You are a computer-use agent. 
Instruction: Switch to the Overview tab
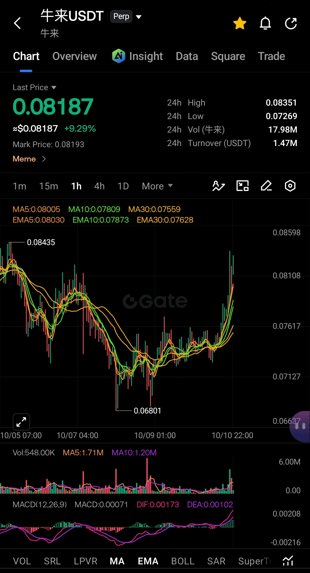tap(75, 56)
